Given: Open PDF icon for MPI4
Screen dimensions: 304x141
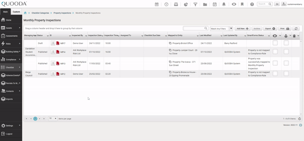Looking at the screenshot, I should (x=58, y=52).
